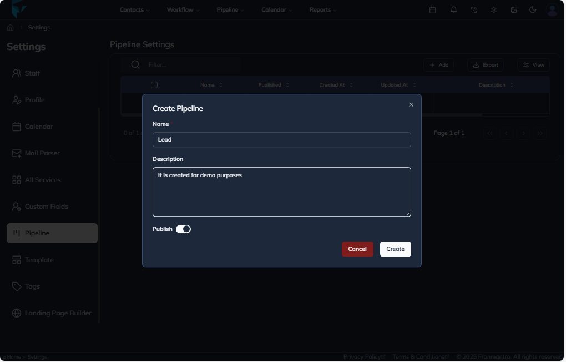This screenshot has width=566, height=362.
Task: Sort the table by the Name column
Action: 211,84
